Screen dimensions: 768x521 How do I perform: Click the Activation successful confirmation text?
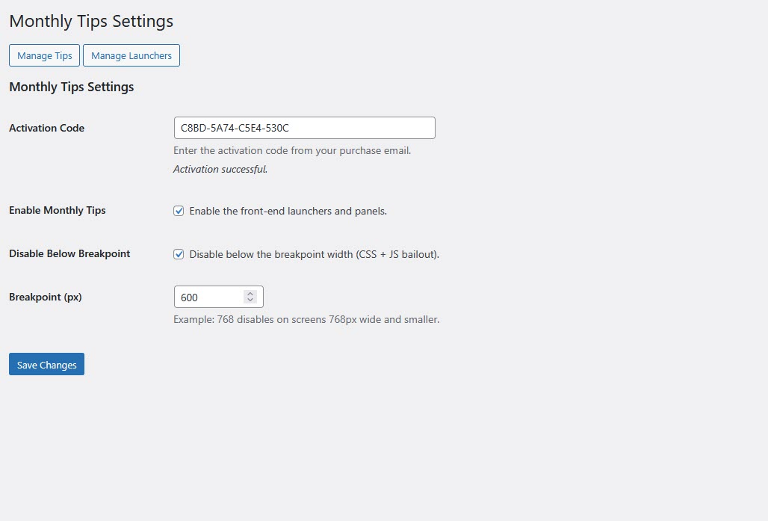click(x=220, y=169)
